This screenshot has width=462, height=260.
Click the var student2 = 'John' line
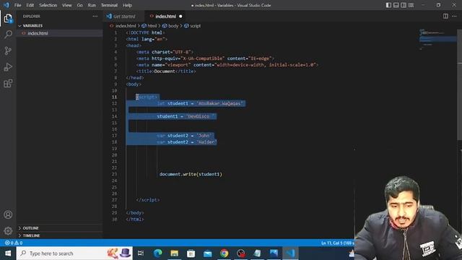184,136
